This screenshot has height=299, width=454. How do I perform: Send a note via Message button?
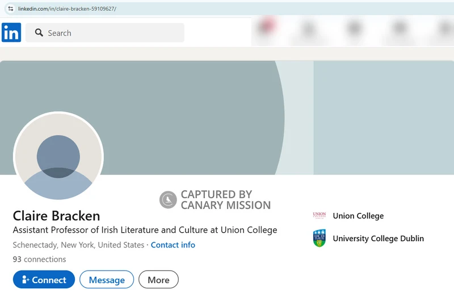pos(107,280)
